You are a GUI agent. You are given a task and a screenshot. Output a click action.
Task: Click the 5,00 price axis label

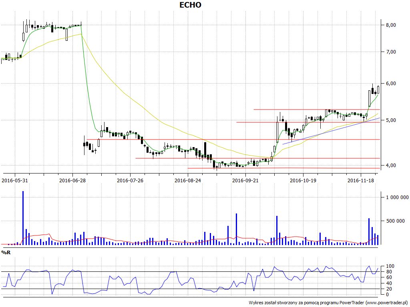[x=391, y=120]
